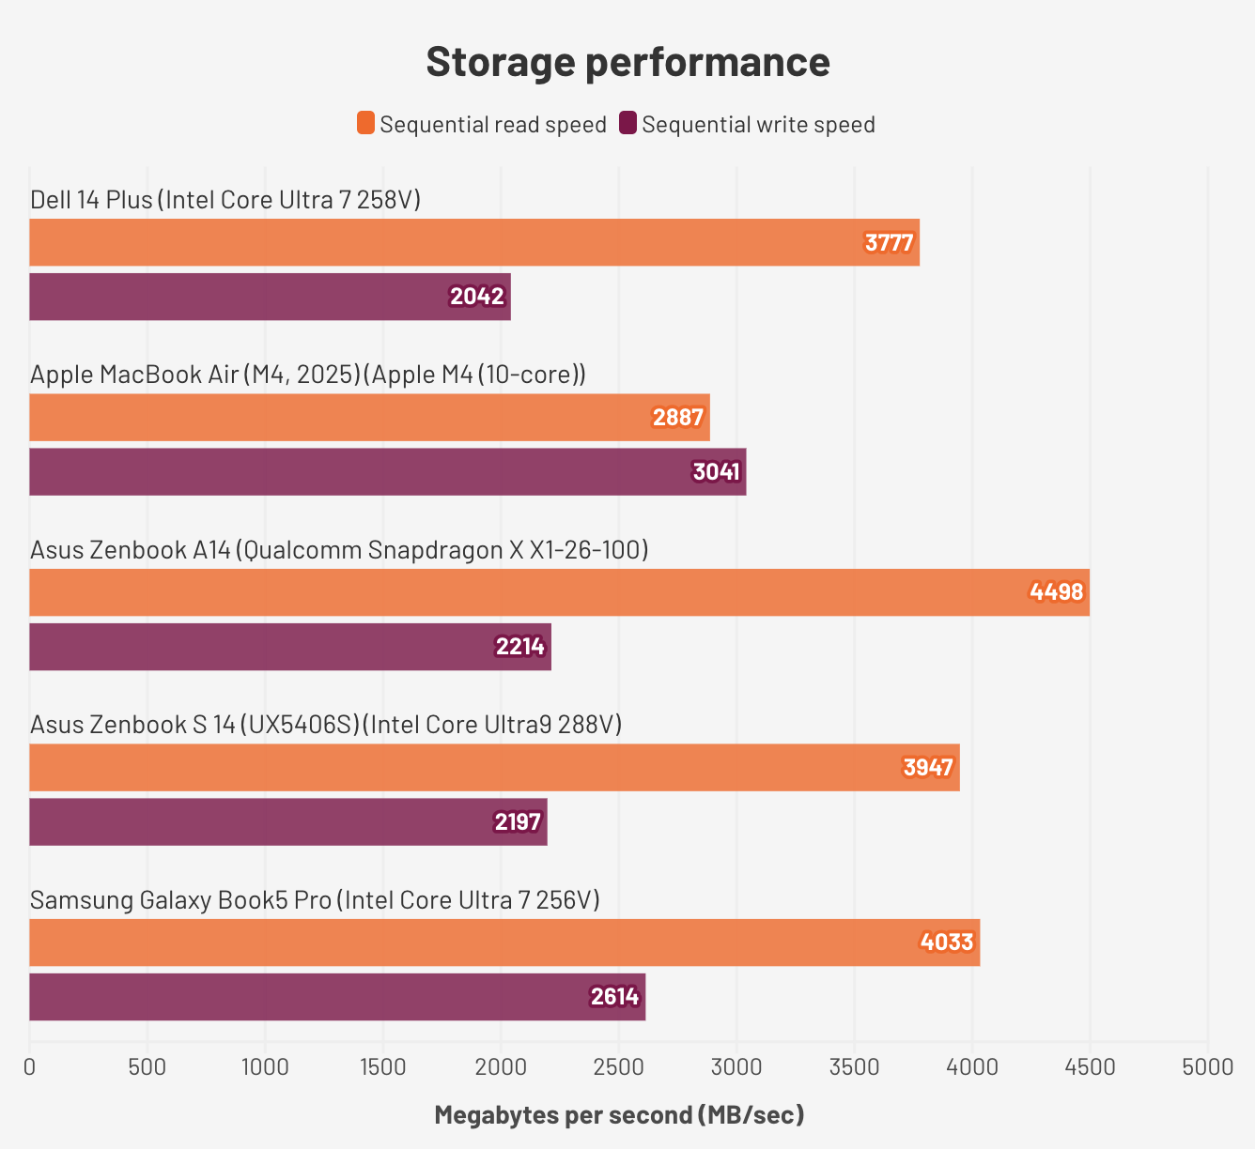Select Zenbook S 14 read bar 3947
The width and height of the screenshot is (1255, 1149).
tap(494, 768)
